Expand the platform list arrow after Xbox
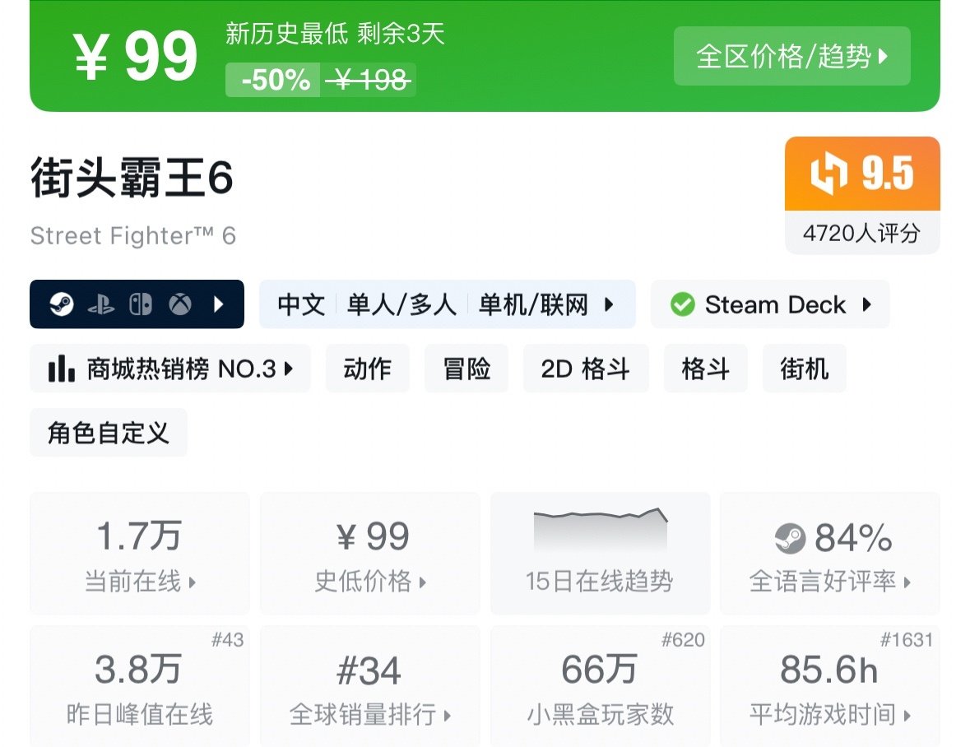 tap(218, 304)
